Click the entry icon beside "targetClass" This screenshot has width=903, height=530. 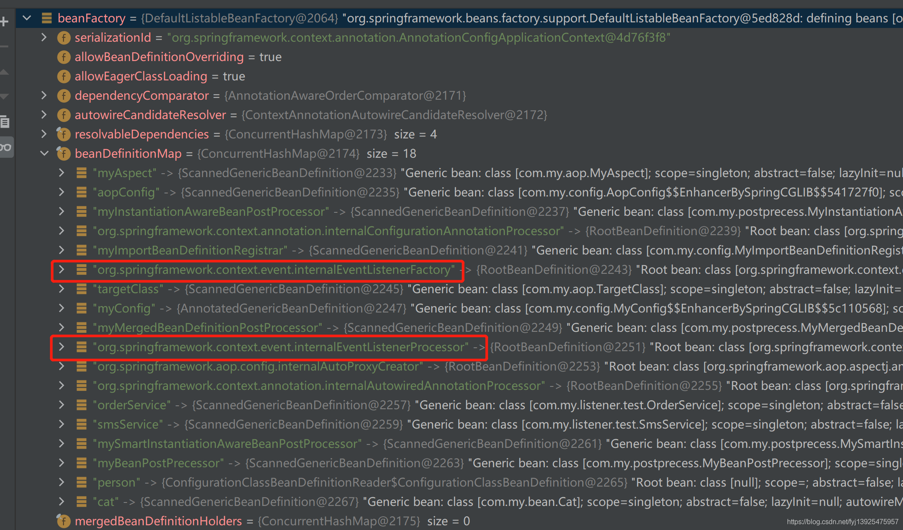81,289
